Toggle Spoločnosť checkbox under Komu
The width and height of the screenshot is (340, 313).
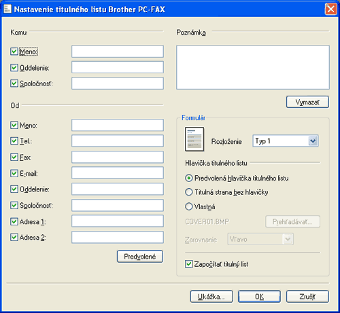pyautogui.click(x=14, y=84)
